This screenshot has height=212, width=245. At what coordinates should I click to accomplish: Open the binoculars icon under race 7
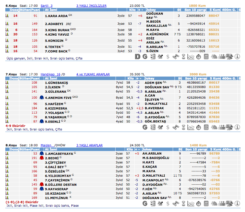click(x=175, y=127)
